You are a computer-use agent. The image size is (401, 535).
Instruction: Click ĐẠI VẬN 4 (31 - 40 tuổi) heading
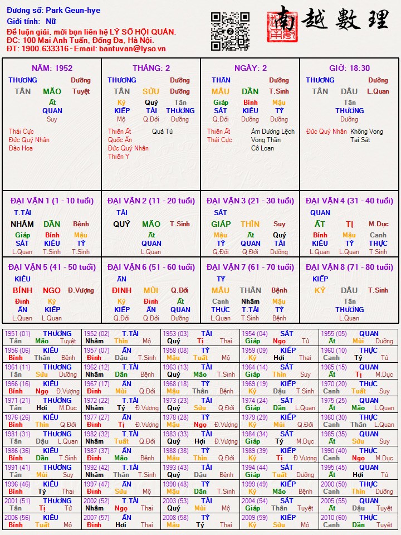pyautogui.click(x=349, y=201)
